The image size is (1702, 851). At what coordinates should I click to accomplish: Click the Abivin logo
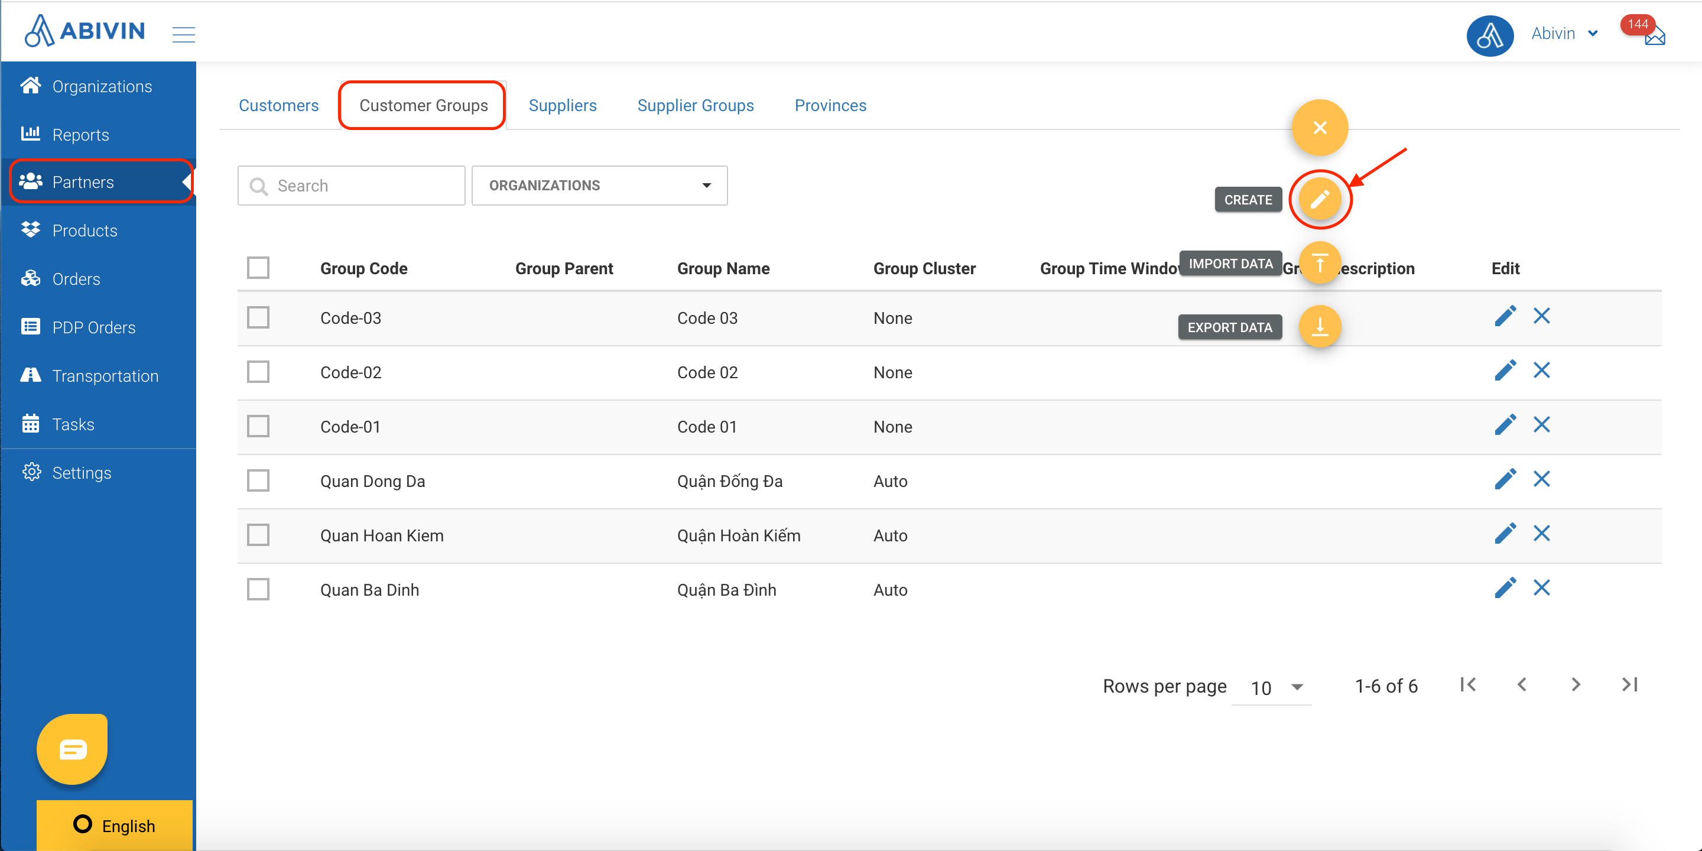[85, 31]
